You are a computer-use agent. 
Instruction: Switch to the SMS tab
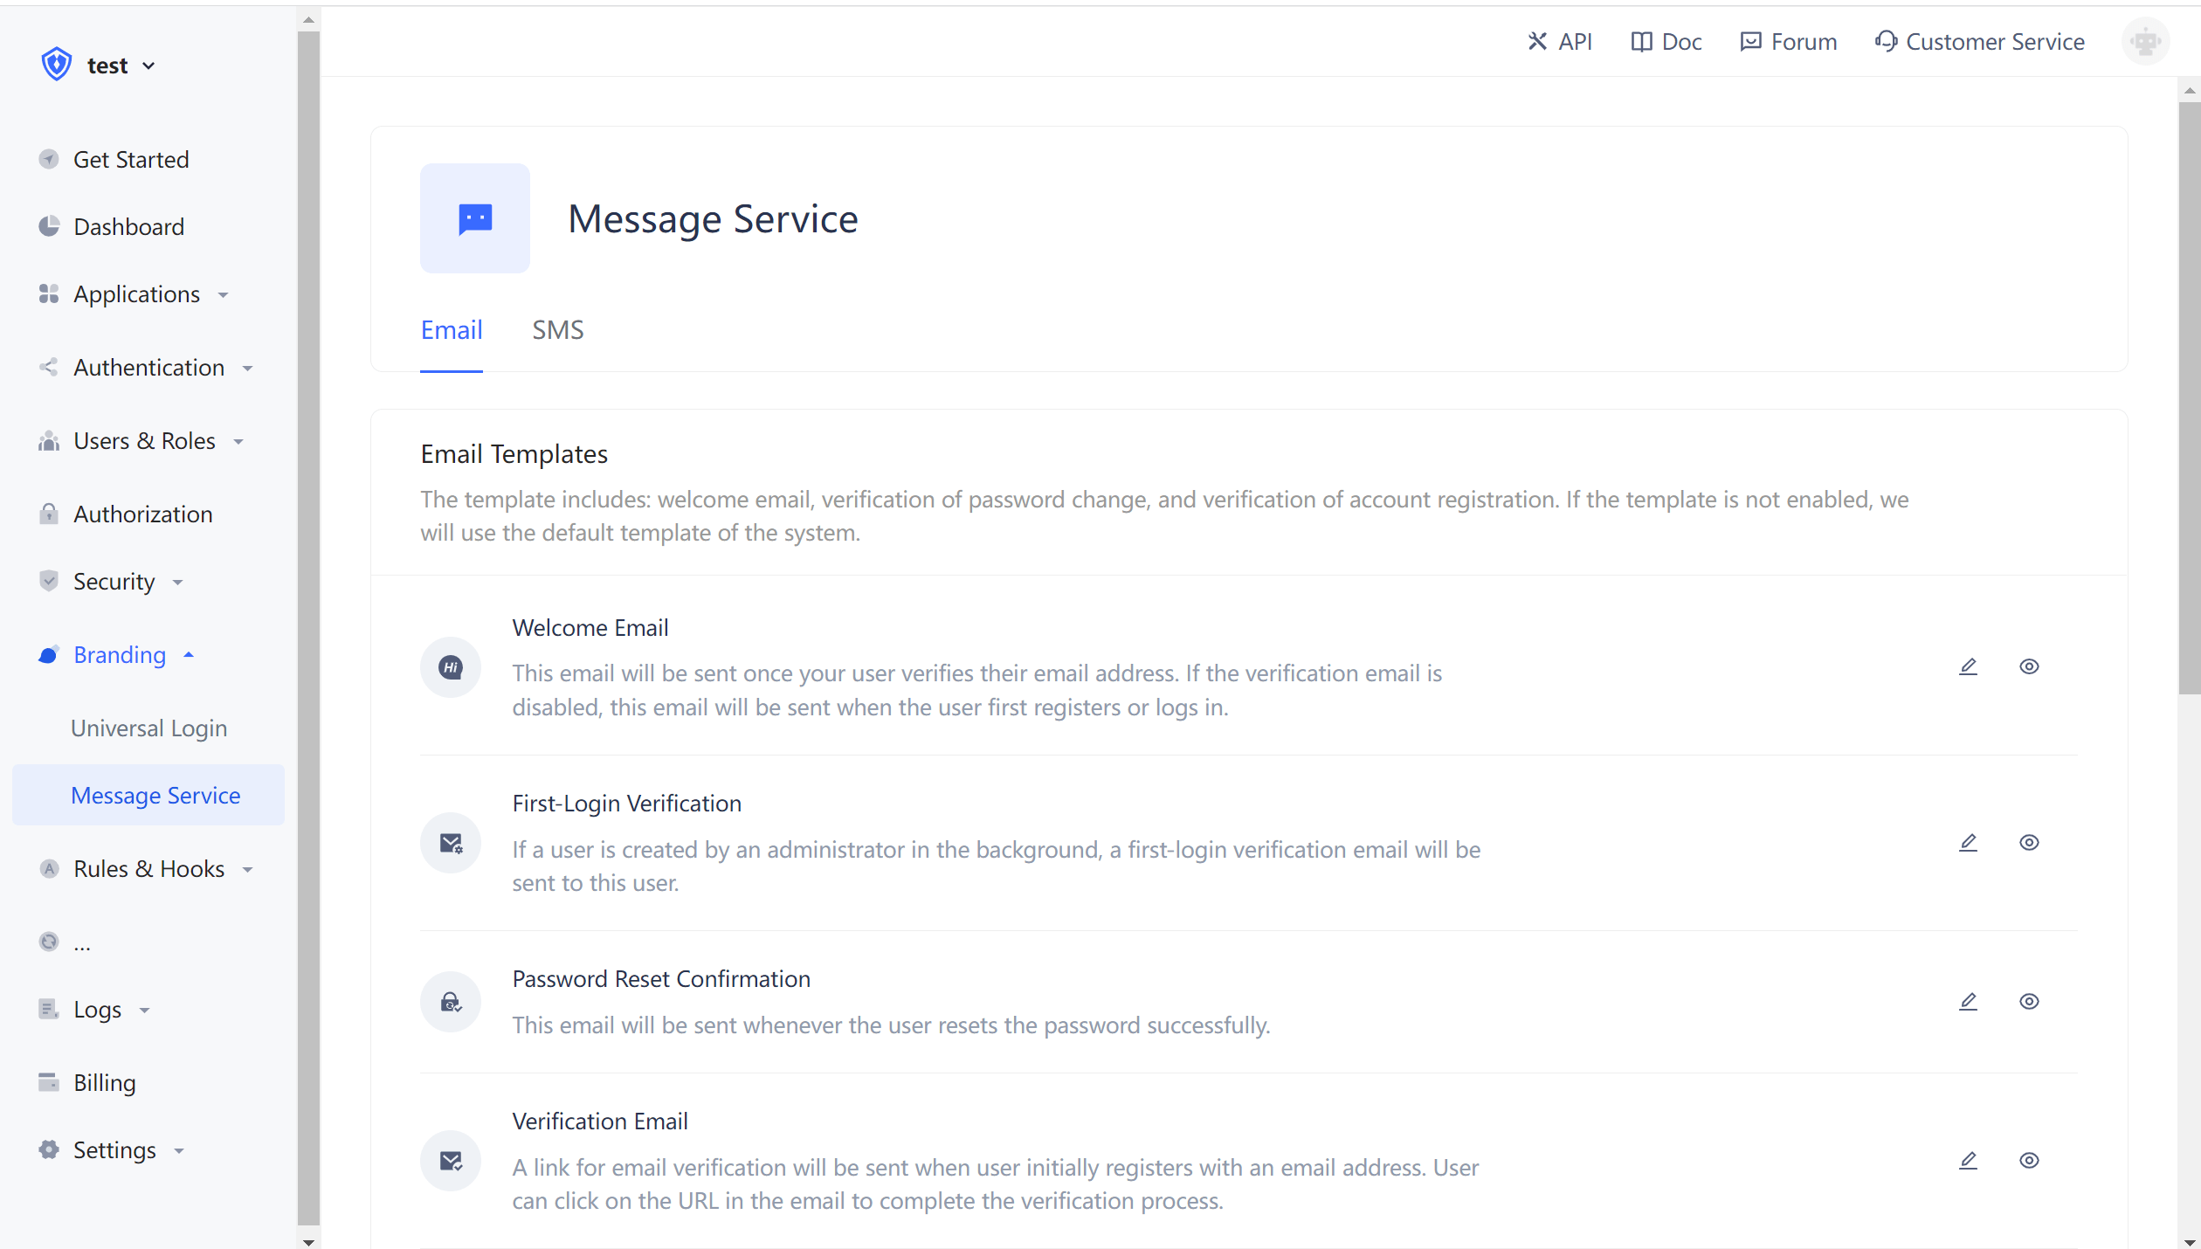tap(557, 330)
